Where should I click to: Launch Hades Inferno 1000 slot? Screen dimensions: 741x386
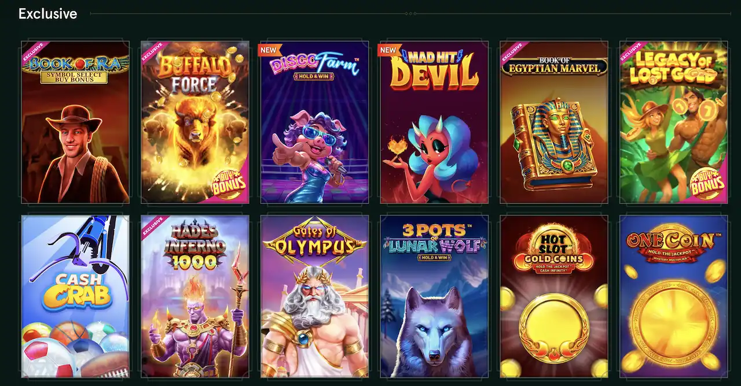point(195,296)
